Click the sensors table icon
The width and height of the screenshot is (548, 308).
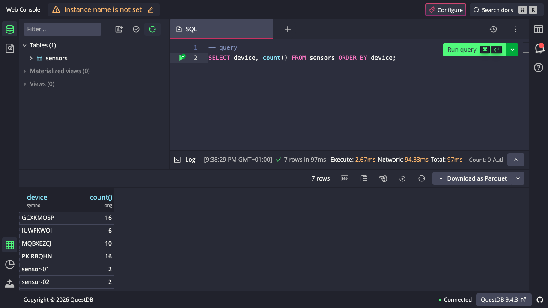[x=39, y=58]
